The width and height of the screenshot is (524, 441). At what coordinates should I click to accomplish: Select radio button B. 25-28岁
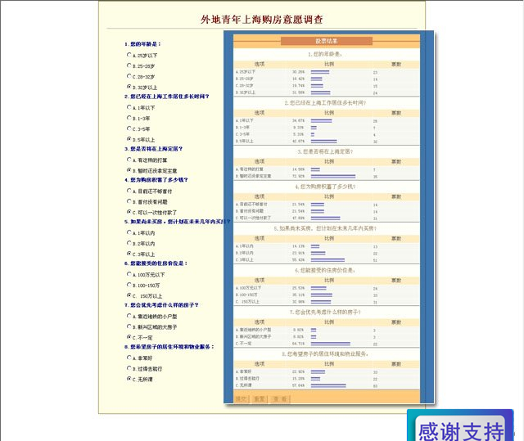pos(129,65)
